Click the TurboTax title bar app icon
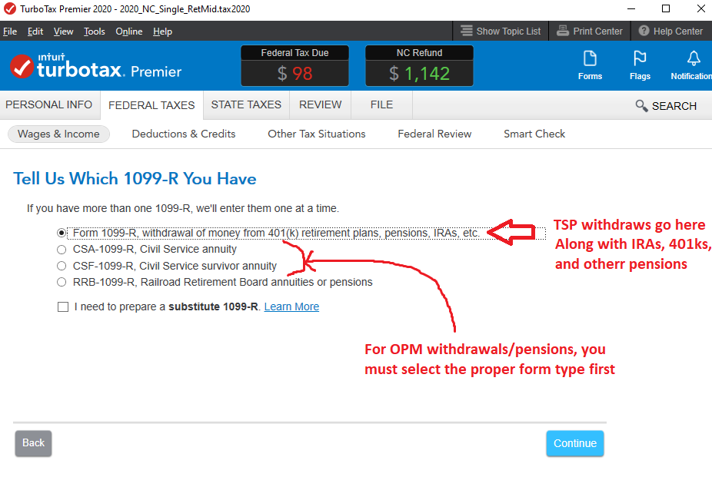The height and width of the screenshot is (487, 712). 9,9
